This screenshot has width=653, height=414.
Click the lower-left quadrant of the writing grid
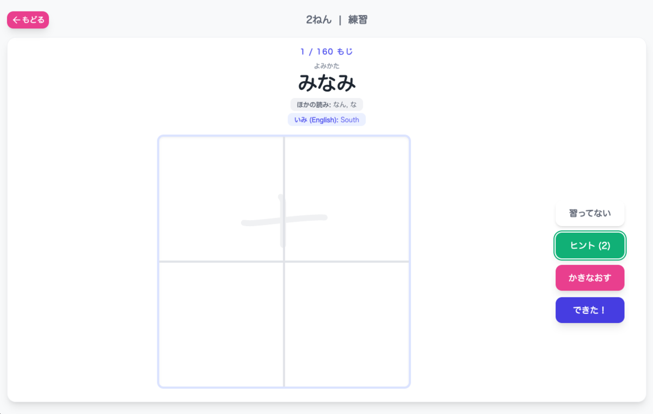pos(221,324)
